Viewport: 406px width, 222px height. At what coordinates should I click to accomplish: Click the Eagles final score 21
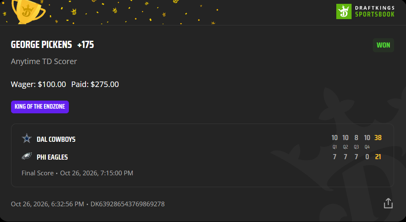pyautogui.click(x=378, y=157)
